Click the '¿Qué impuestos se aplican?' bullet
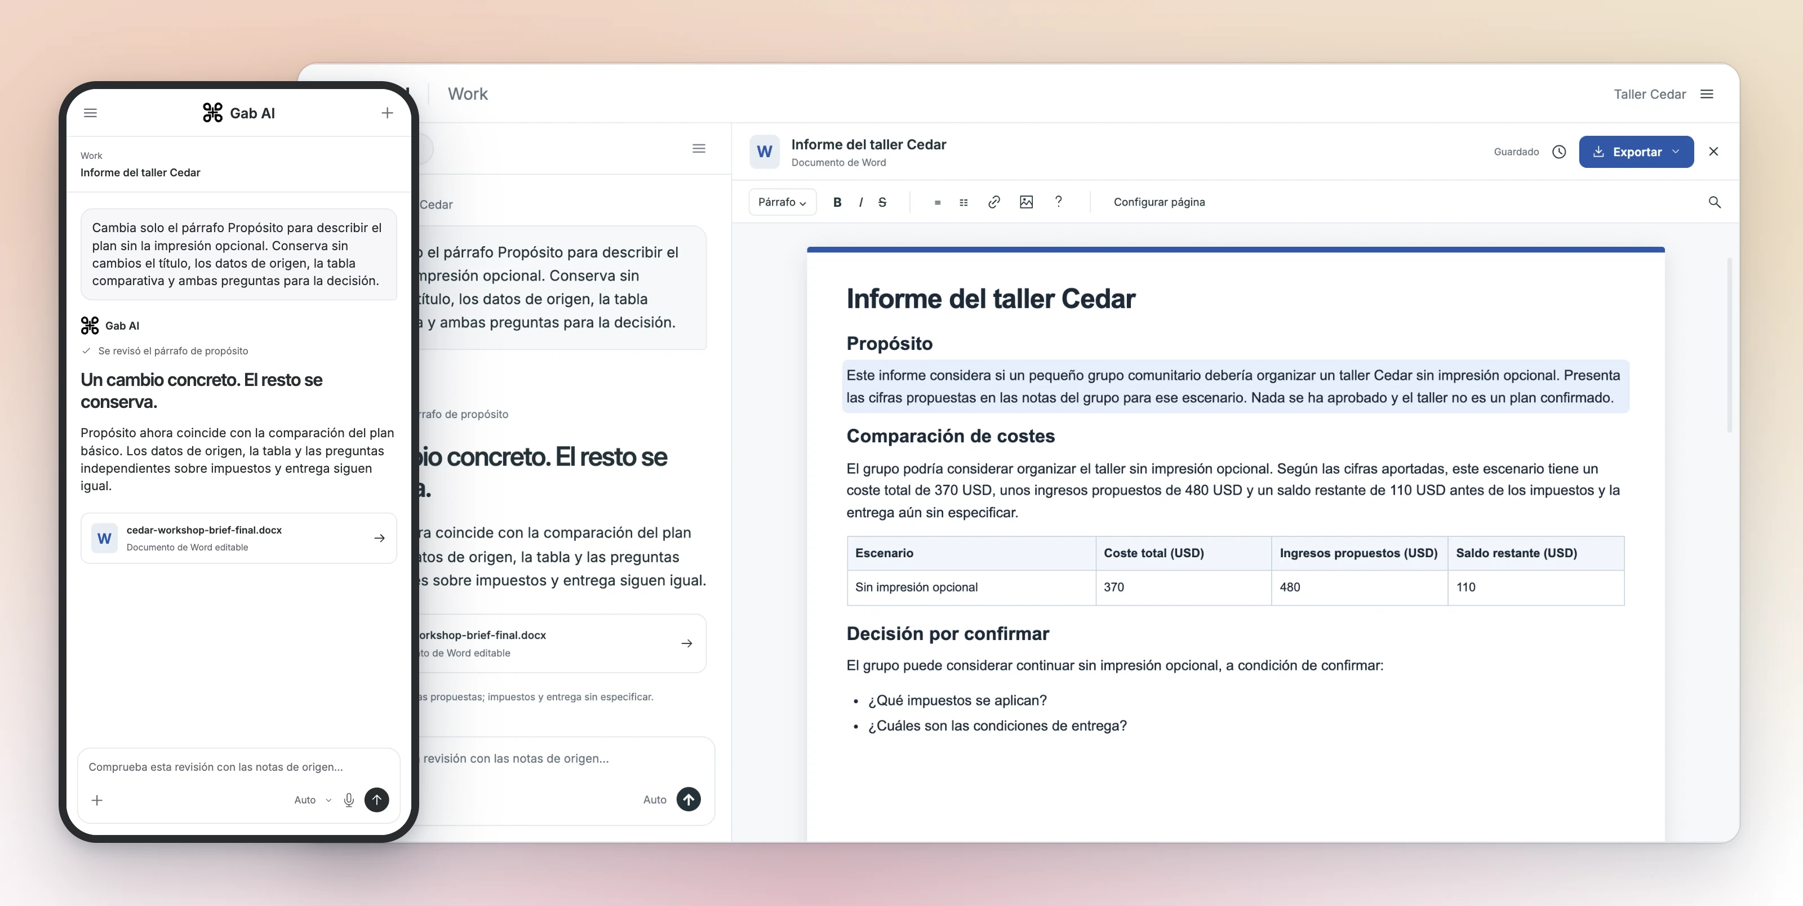Viewport: 1803px width, 906px height. coord(957,700)
